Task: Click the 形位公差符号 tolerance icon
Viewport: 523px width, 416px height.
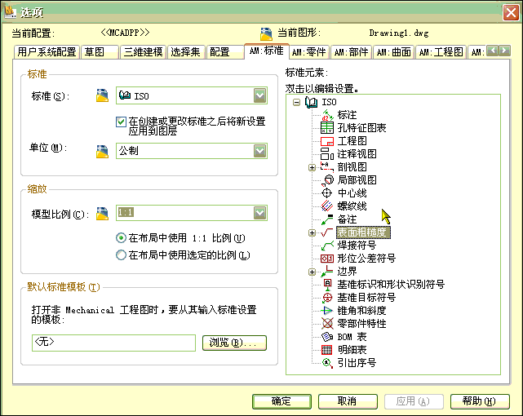Action: [x=327, y=259]
